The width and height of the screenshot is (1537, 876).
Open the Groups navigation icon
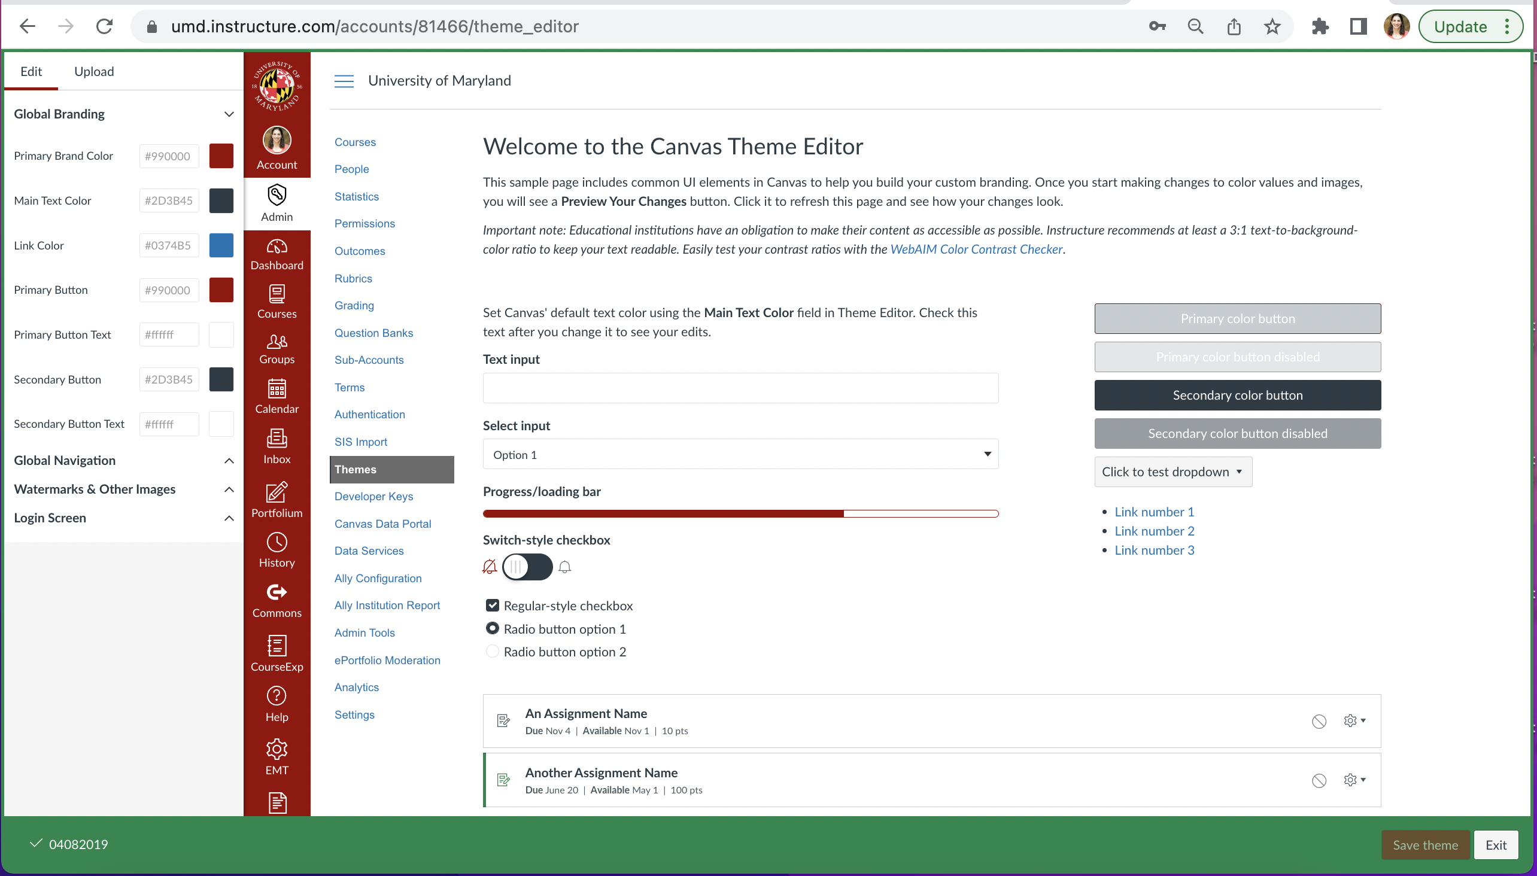[277, 348]
